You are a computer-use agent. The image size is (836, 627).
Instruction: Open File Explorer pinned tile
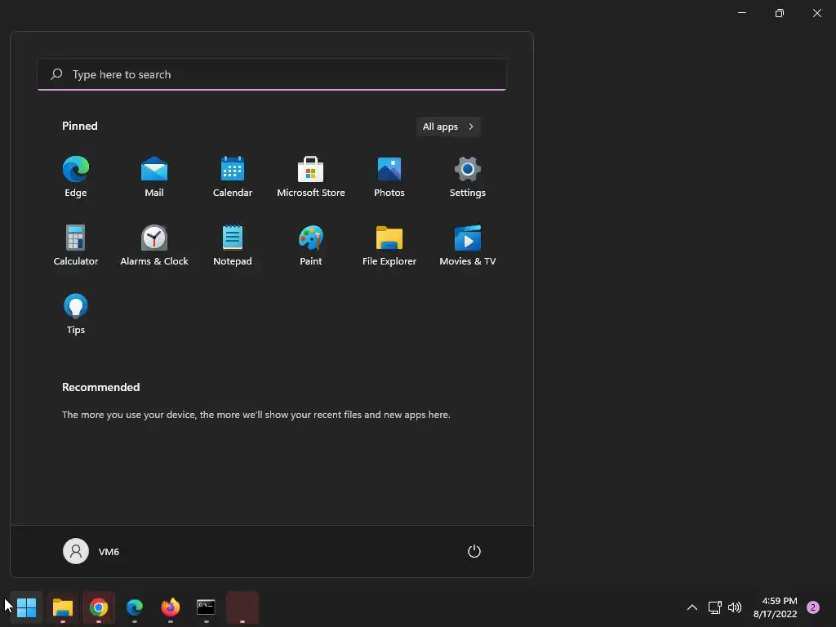click(x=389, y=245)
